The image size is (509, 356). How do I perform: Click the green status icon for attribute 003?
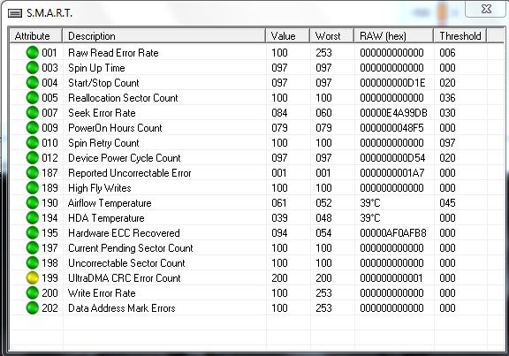click(x=32, y=67)
